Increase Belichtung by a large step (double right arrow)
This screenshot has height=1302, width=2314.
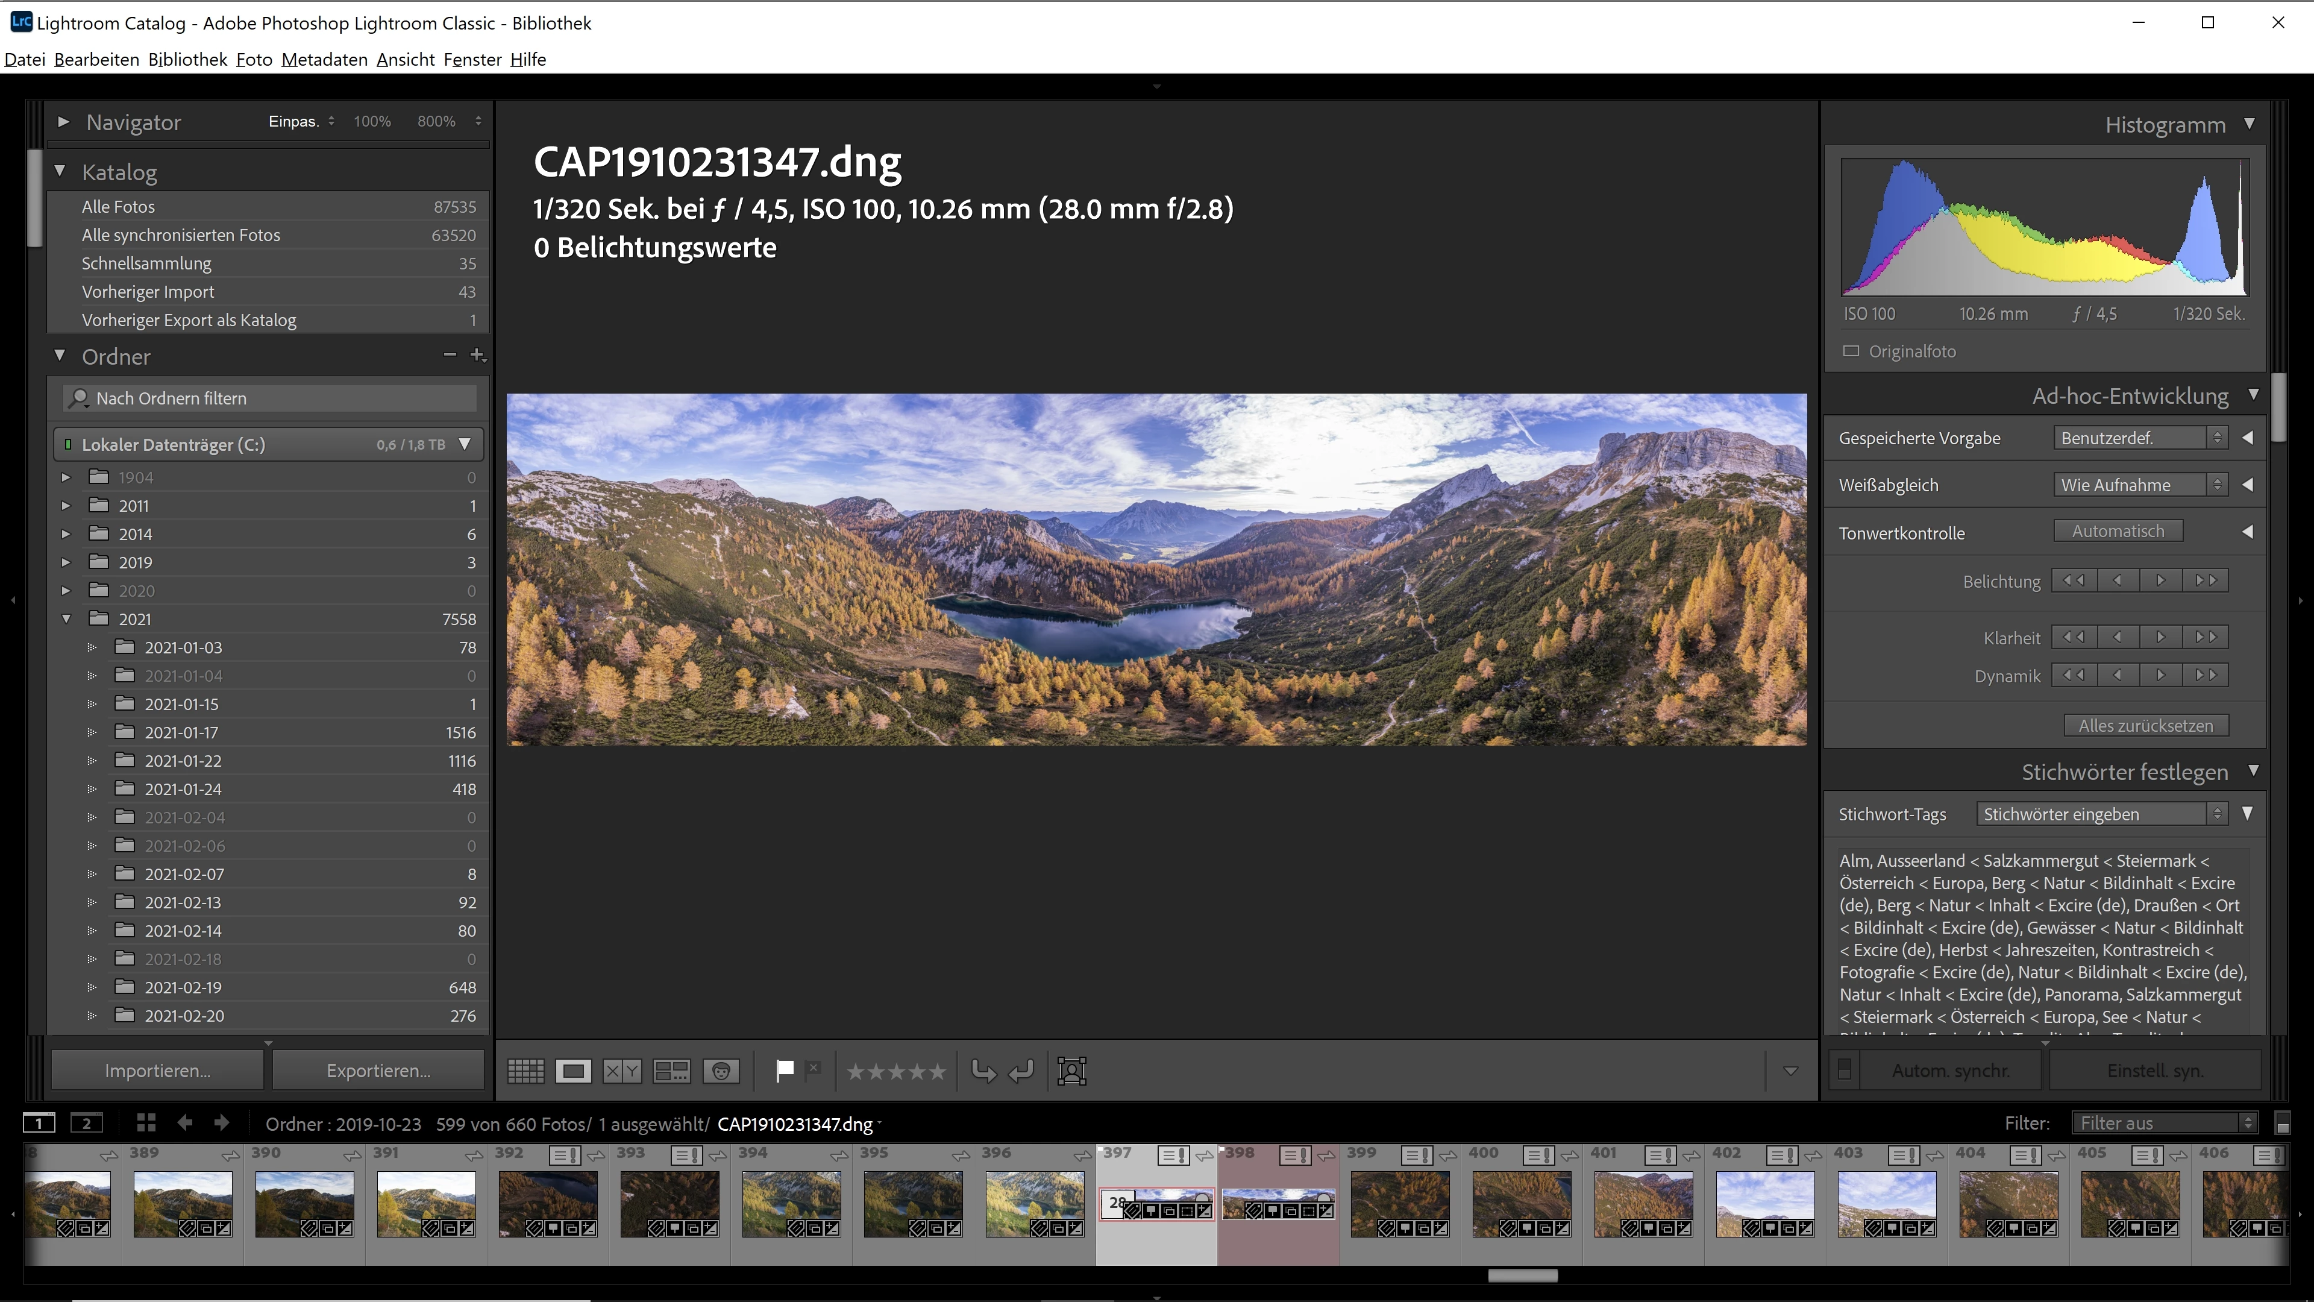[2206, 580]
